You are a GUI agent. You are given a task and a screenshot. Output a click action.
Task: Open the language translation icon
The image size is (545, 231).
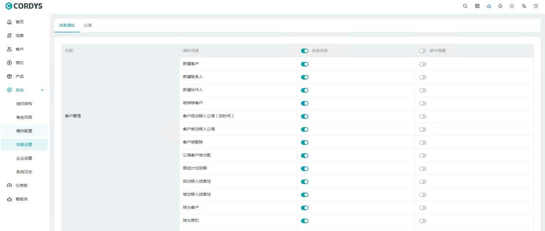click(524, 6)
